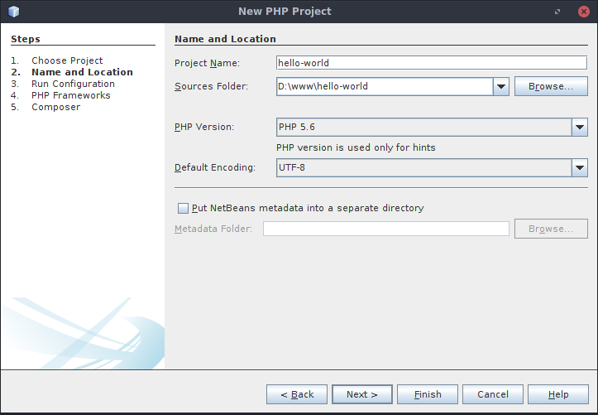Click the PHP Frameworks step label
Screen dimensions: 598x415
[x=71, y=95]
